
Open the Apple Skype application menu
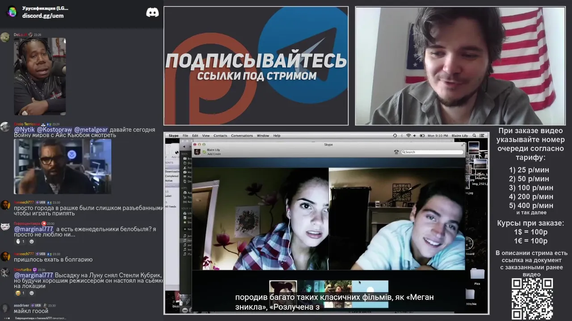click(x=173, y=136)
